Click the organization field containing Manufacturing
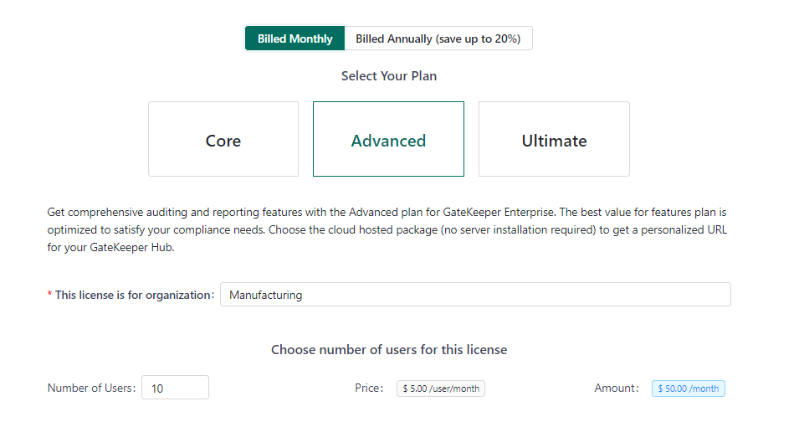 475,295
